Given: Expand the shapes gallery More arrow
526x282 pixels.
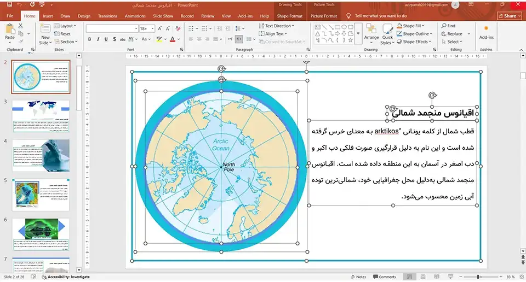Looking at the screenshot, I should (358, 33).
